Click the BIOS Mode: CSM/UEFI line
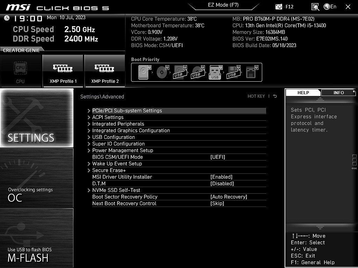358x268 pixels. (157, 45)
